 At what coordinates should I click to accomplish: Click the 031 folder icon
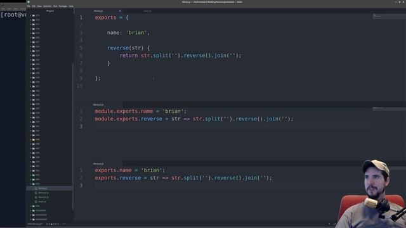34,86
